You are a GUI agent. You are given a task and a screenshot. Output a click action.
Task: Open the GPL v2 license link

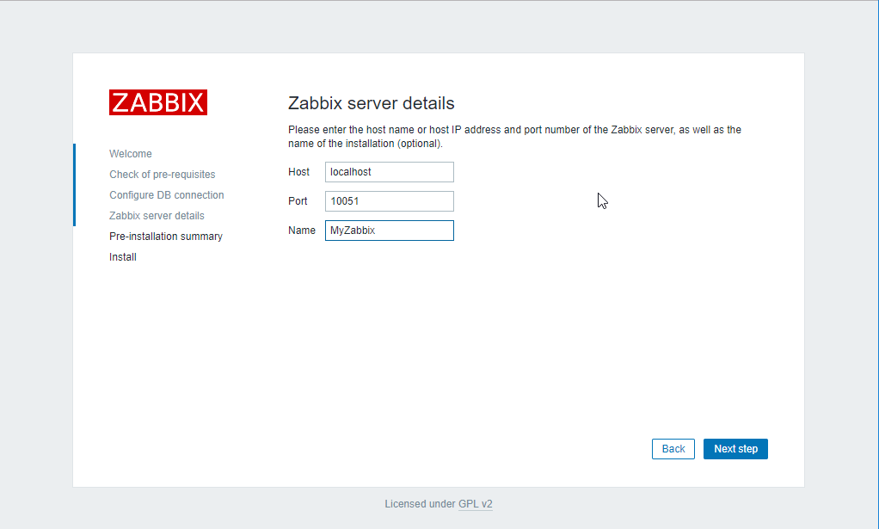[476, 504]
